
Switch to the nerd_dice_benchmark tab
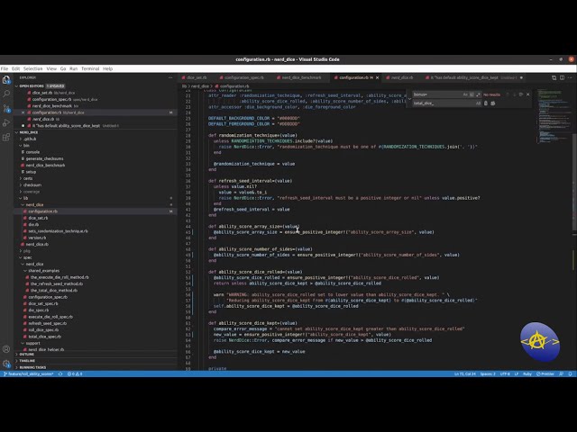301,77
